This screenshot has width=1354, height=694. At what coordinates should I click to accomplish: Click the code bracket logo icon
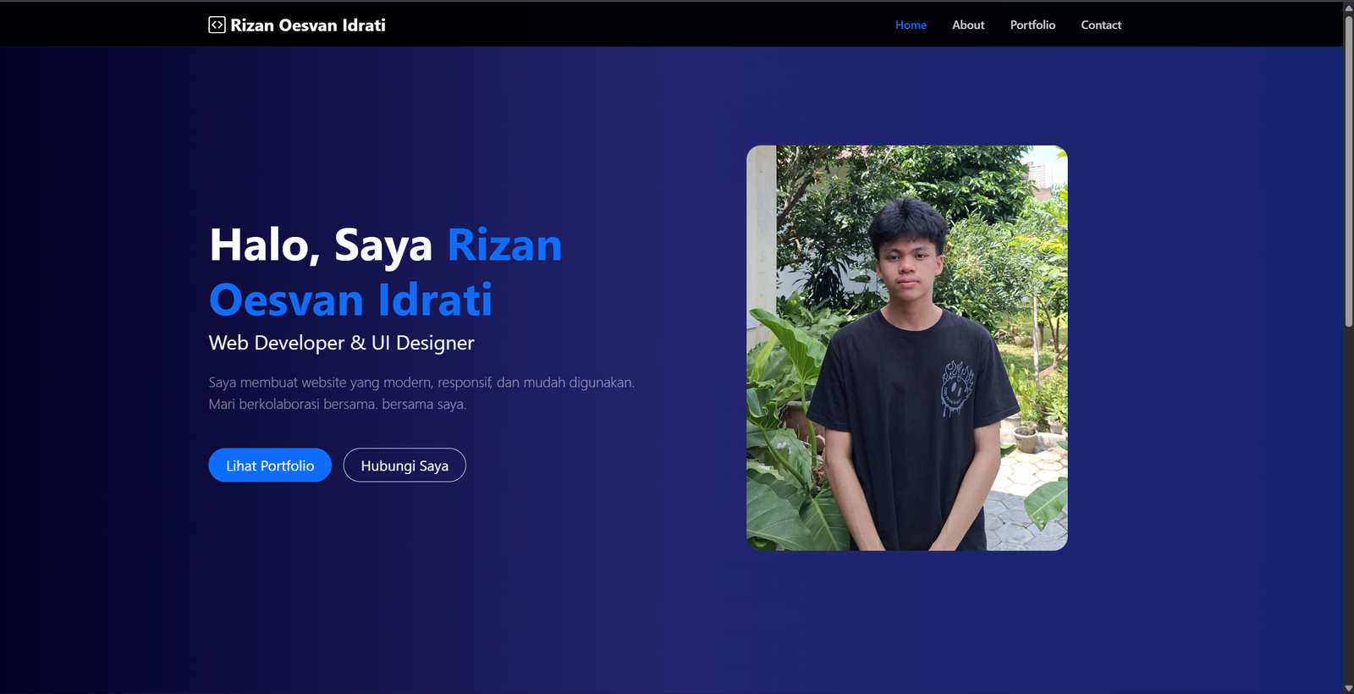point(217,25)
